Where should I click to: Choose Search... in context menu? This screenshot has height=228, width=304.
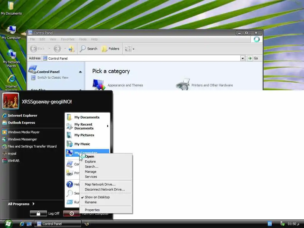pos(91,167)
